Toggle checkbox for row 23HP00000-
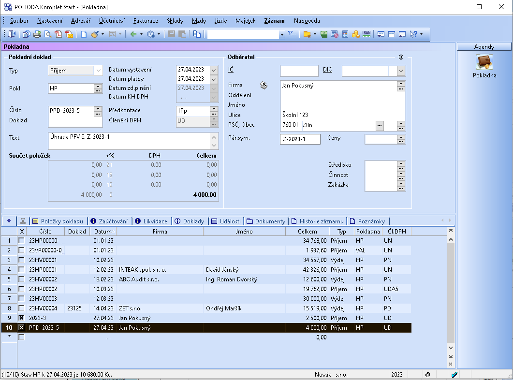Screen dimensions: 513x380 pos(22,240)
